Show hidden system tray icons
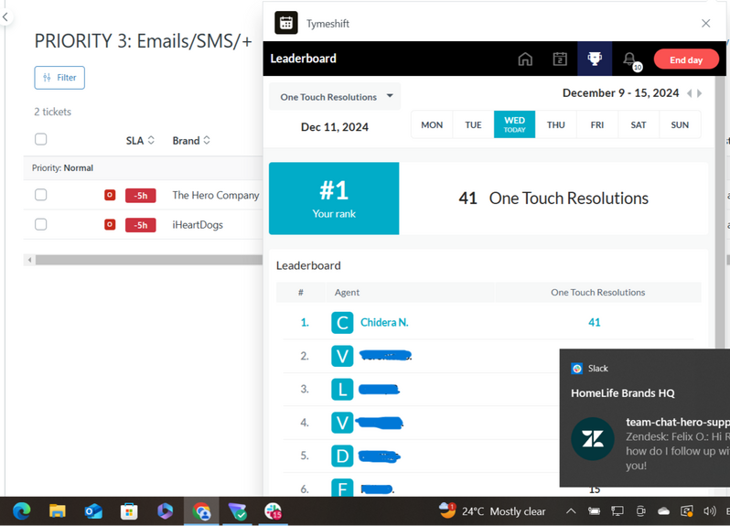Screen dimensions: 730x526 click(571, 511)
